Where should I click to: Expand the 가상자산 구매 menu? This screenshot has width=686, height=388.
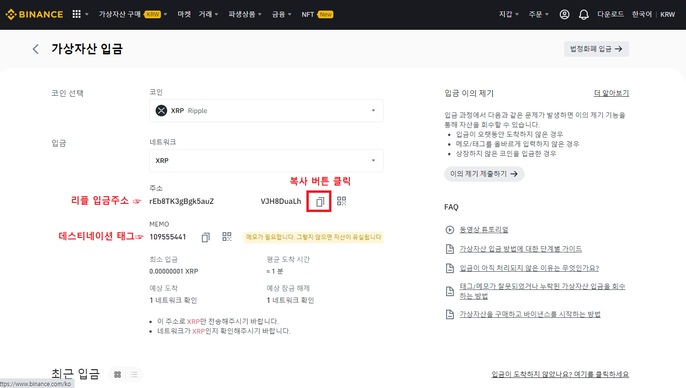coord(133,14)
